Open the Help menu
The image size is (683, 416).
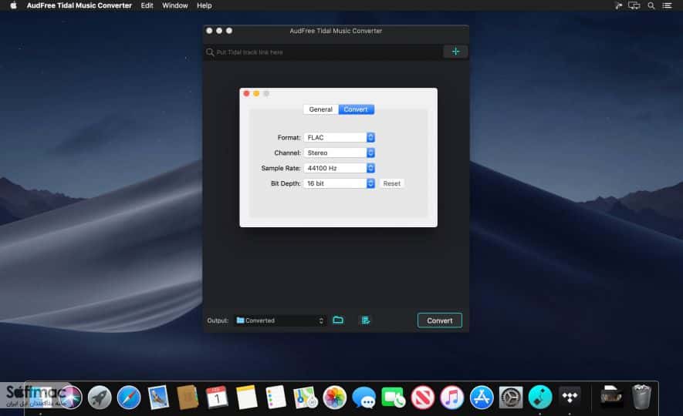point(204,5)
